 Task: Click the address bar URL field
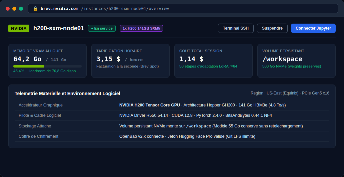[x=183, y=9]
